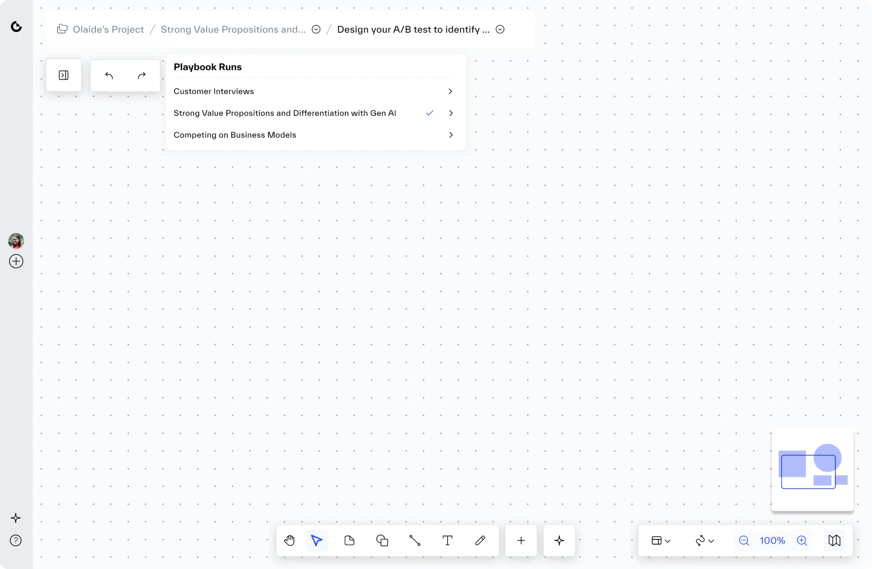Click the app logo in the left sidebar

click(x=16, y=27)
